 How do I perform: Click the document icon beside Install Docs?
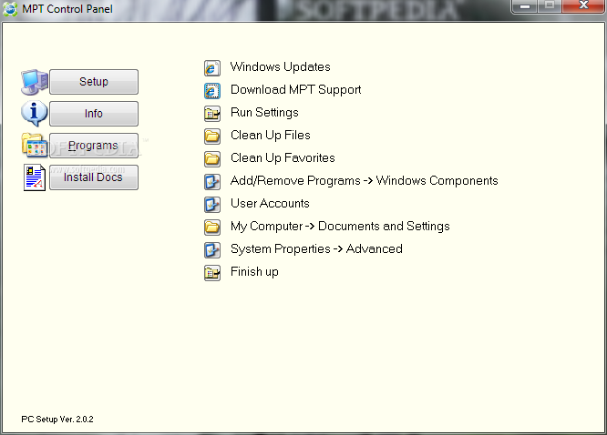35,177
